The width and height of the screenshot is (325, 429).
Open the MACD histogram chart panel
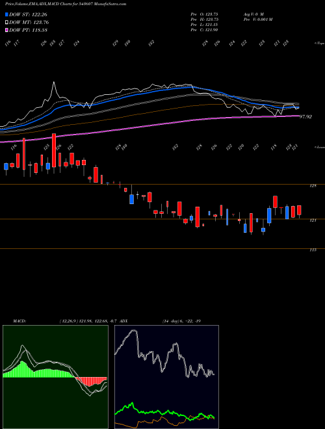point(55,377)
